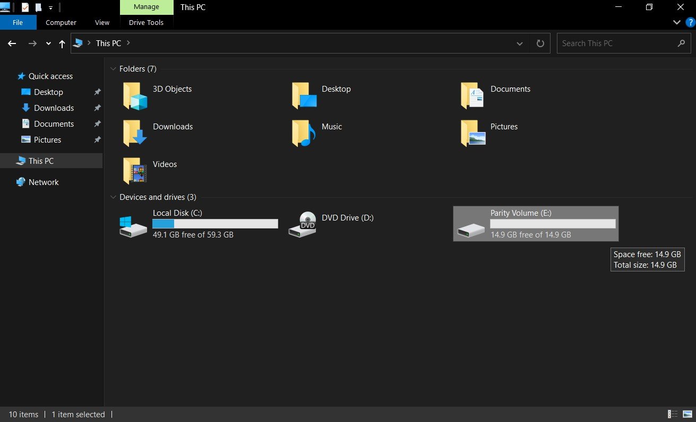Go forward with the right arrow

point(32,43)
